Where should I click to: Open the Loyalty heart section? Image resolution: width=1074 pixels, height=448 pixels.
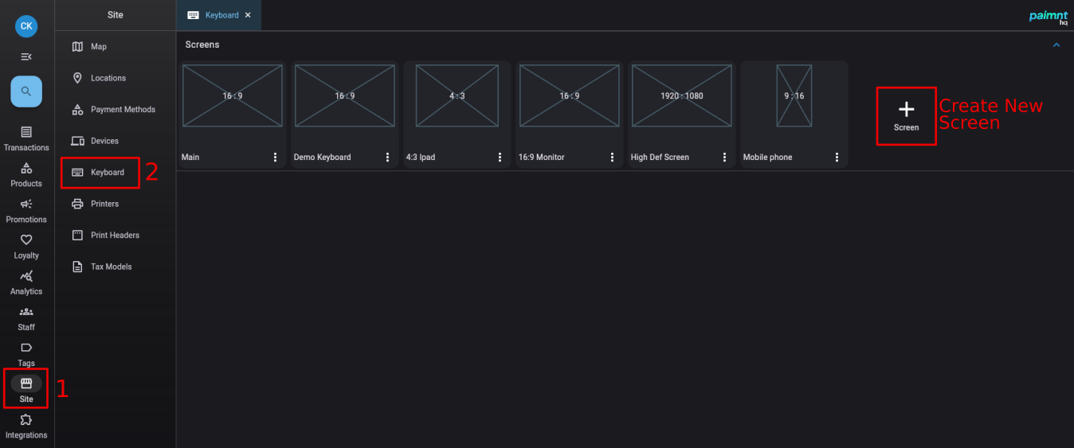pyautogui.click(x=26, y=246)
